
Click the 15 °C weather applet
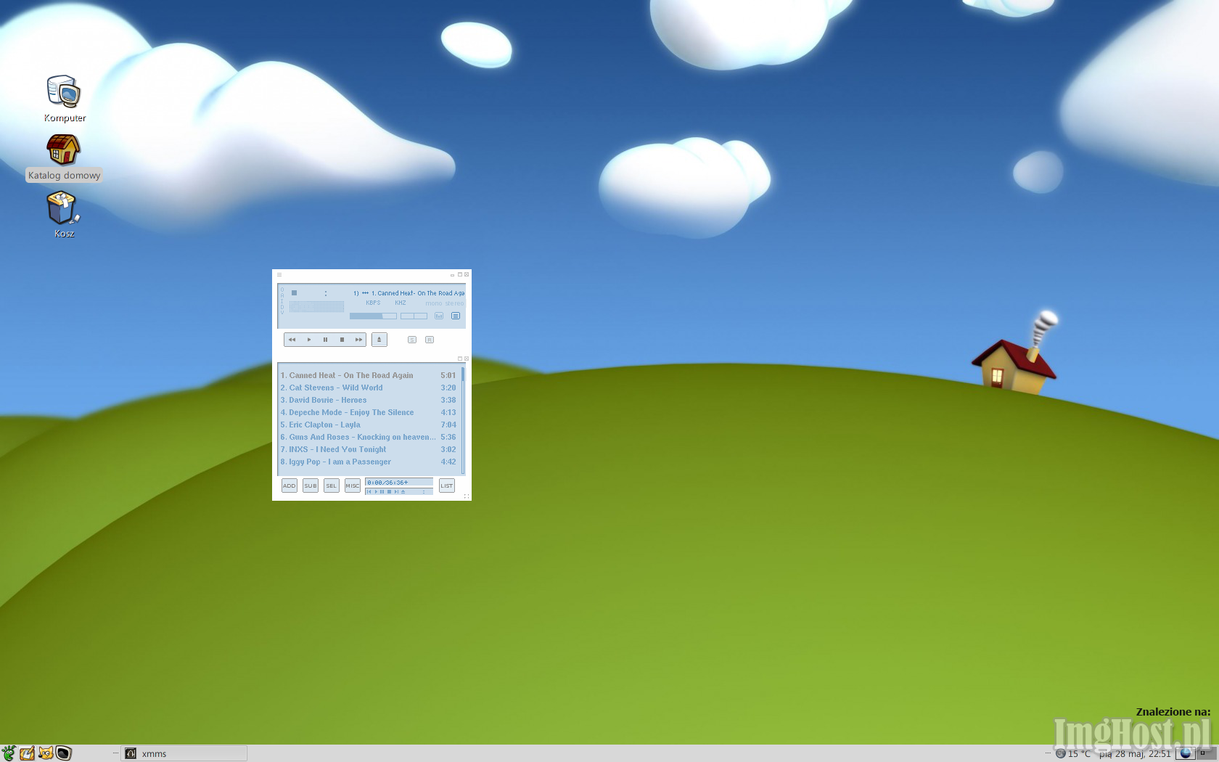coord(1073,753)
